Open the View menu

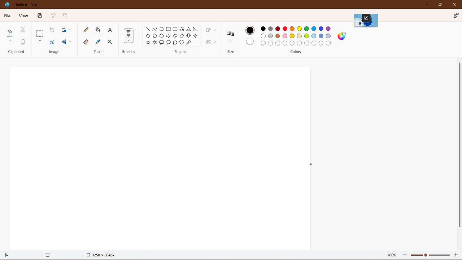pos(23,16)
